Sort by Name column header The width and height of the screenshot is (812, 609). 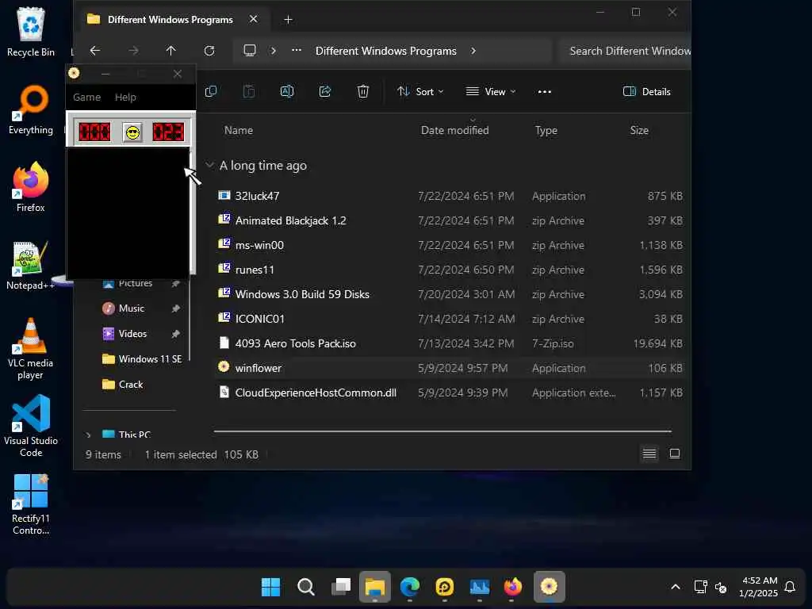coord(239,130)
